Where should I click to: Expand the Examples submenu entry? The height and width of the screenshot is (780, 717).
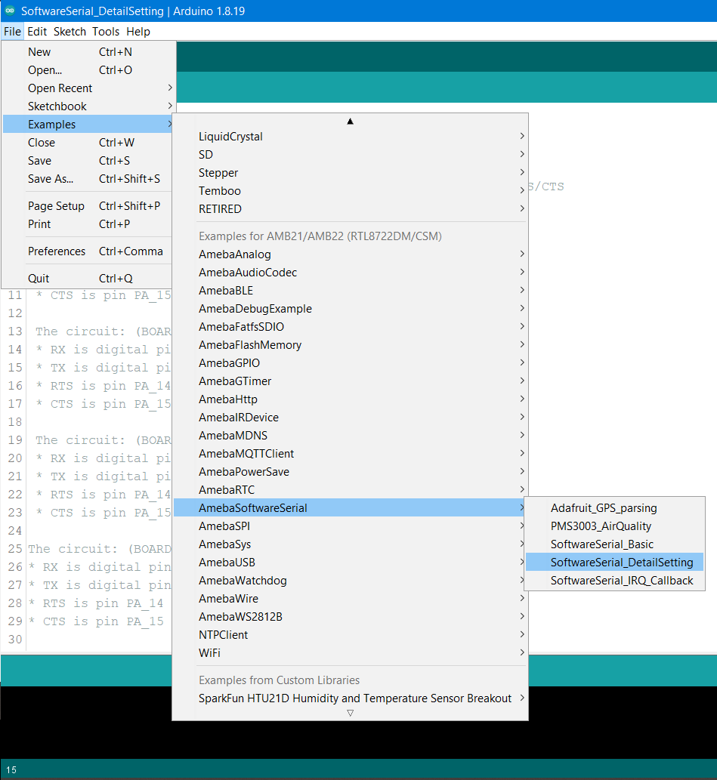tap(88, 125)
